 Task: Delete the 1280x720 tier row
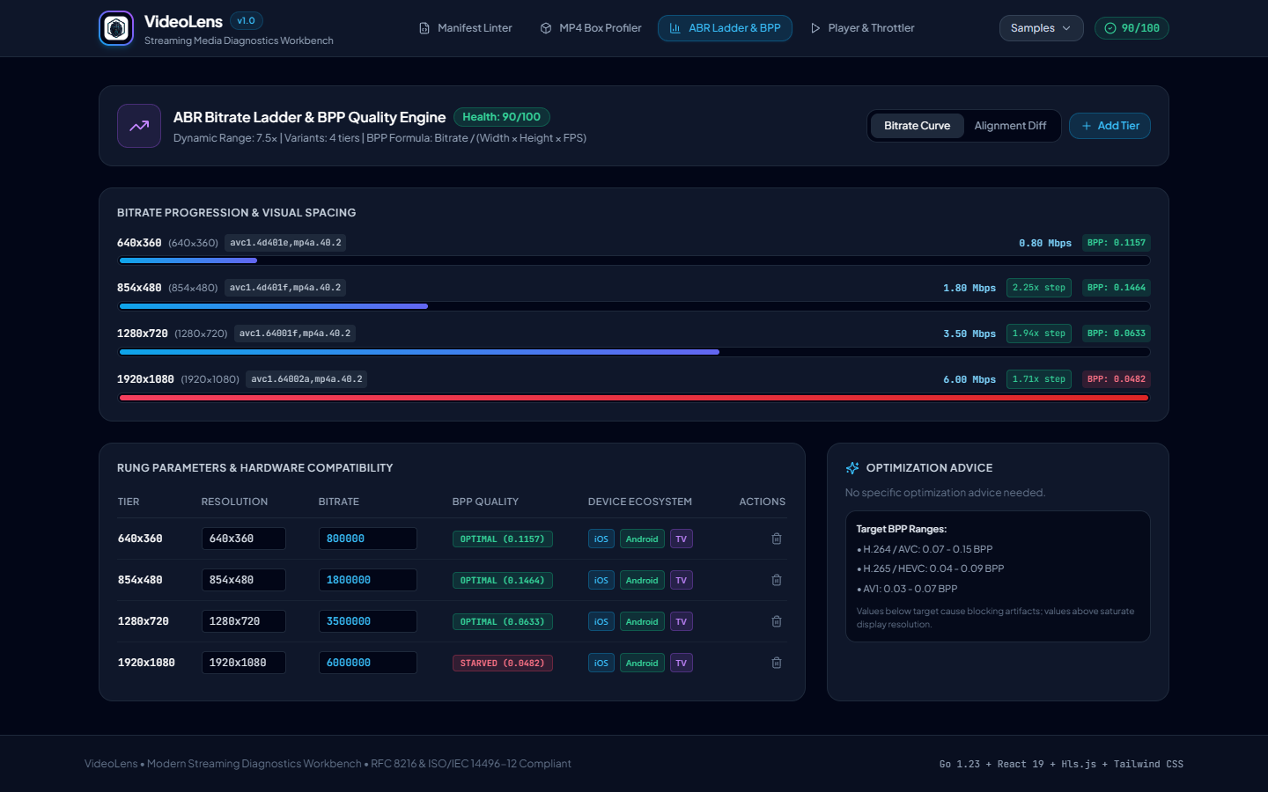coord(777,621)
